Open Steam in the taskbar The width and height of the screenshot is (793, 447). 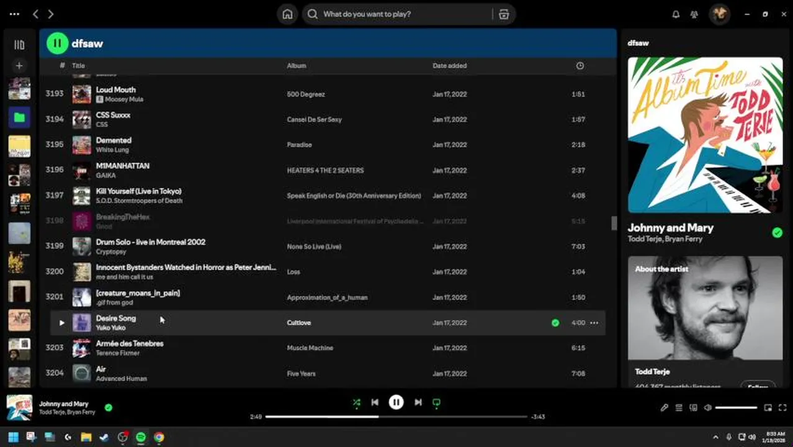click(x=104, y=437)
